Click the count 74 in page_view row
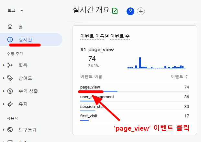 [187, 87]
